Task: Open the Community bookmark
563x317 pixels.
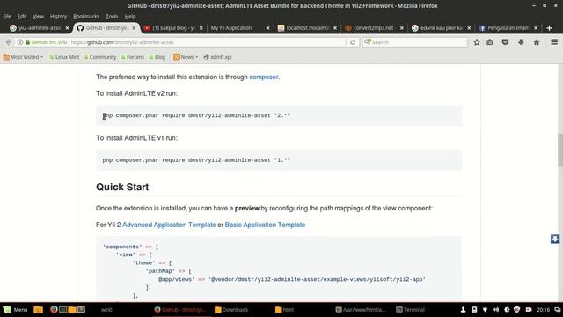Action: (99, 57)
